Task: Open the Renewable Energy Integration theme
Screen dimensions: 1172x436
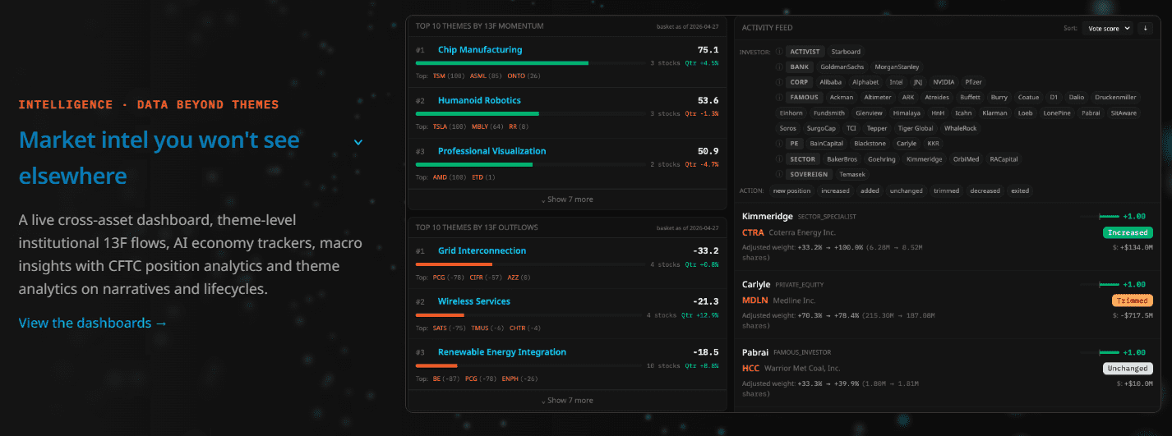Action: [x=502, y=352]
